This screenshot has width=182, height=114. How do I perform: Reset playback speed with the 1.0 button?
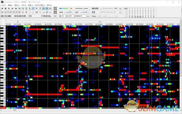(x=120, y=8)
